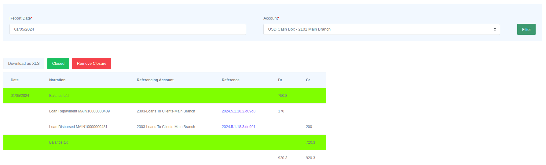This screenshot has height=165, width=546.
Task: Select the Narration column header
Action: point(57,80)
